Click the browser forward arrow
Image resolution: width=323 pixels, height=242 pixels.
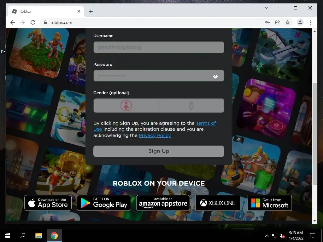click(x=23, y=22)
